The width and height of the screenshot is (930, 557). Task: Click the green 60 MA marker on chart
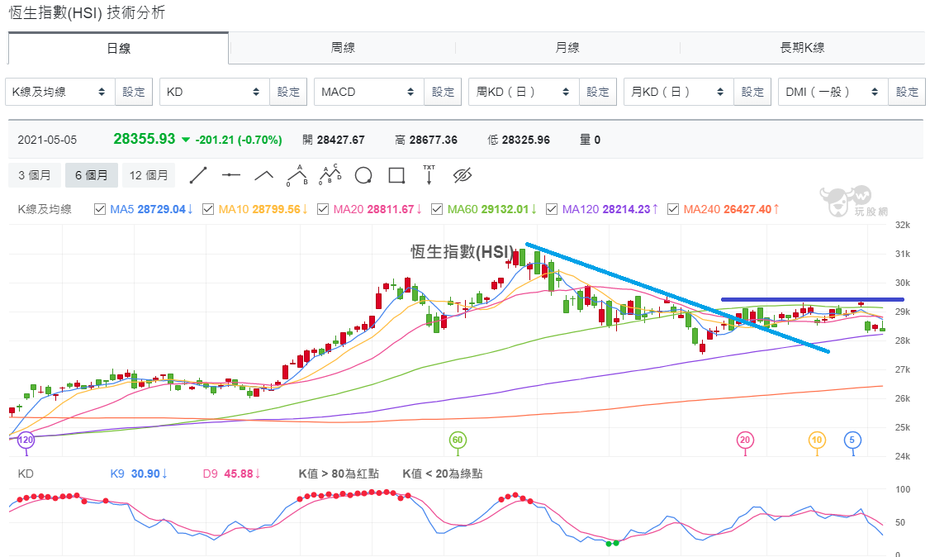pos(458,440)
